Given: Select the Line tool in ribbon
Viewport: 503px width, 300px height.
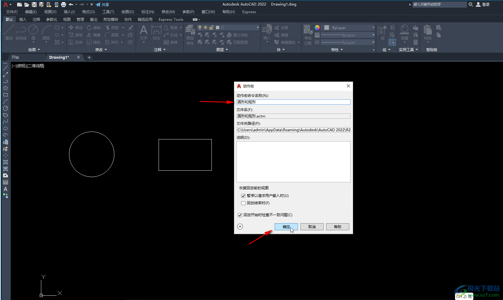Looking at the screenshot, I should click(x=9, y=32).
